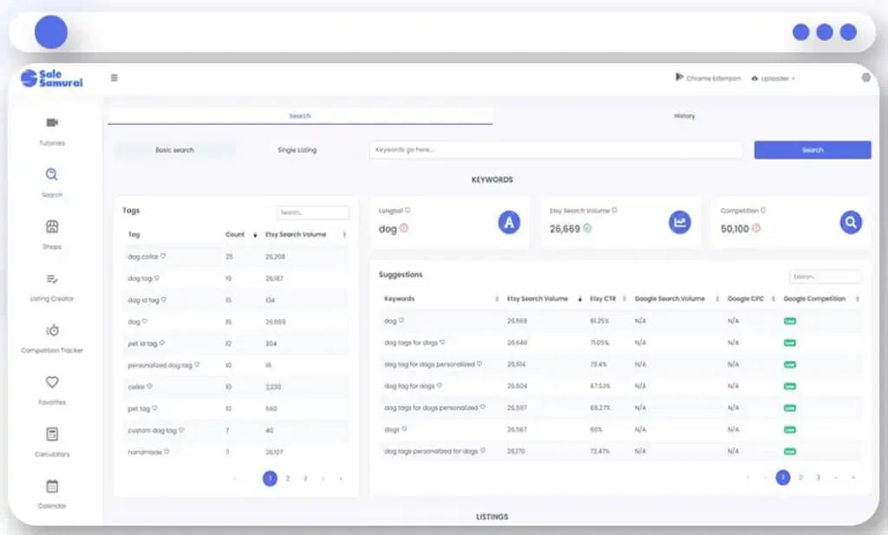Click the blue Search button
888x535 pixels.
coord(812,150)
